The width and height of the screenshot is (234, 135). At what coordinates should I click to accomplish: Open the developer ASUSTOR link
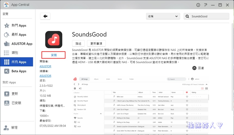point(45,66)
